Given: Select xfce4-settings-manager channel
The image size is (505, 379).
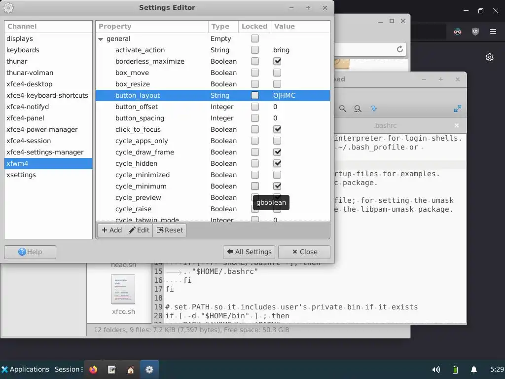Looking at the screenshot, I should coord(48,152).
